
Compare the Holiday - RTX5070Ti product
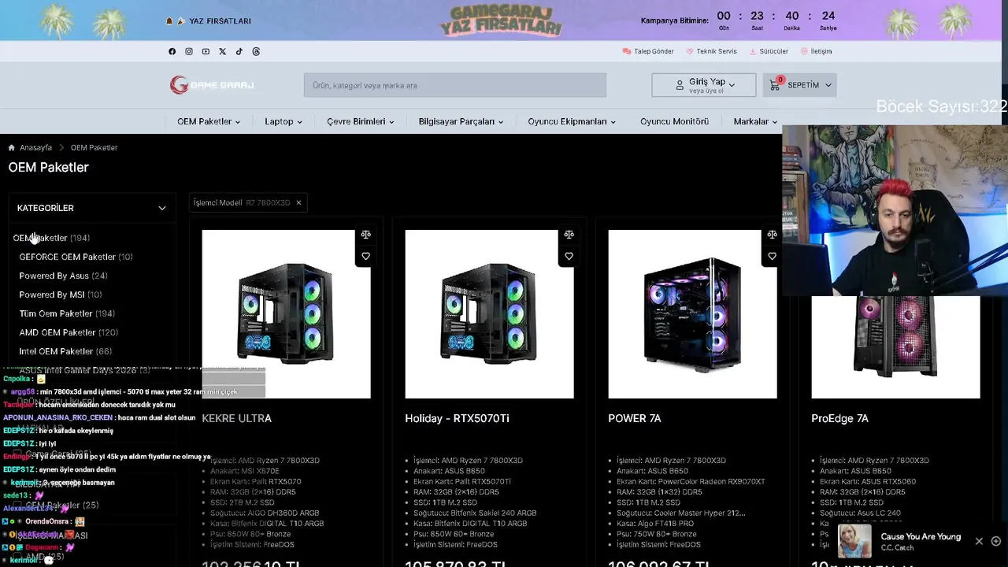point(569,235)
